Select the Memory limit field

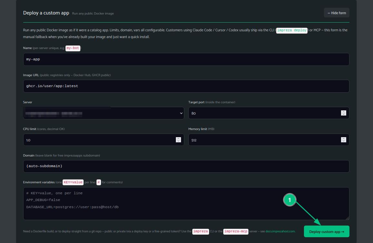[269, 140]
